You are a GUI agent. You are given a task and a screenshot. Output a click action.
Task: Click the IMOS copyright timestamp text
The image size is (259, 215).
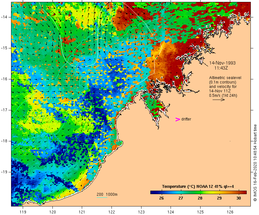255,163
